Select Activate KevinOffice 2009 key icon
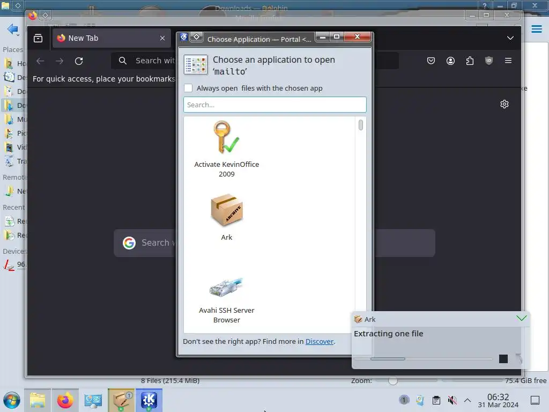The height and width of the screenshot is (412, 549). tap(227, 137)
